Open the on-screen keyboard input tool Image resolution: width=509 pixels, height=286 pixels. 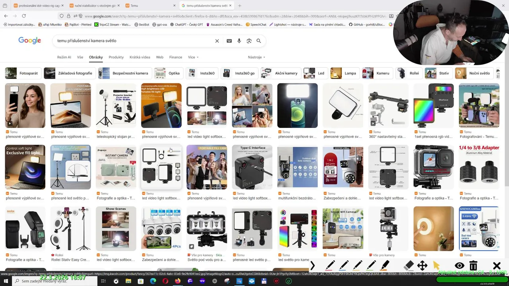(229, 41)
